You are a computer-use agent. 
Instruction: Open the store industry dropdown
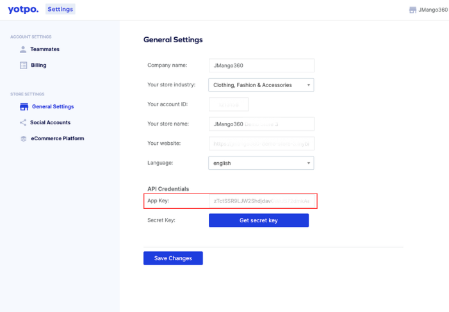[x=261, y=85]
